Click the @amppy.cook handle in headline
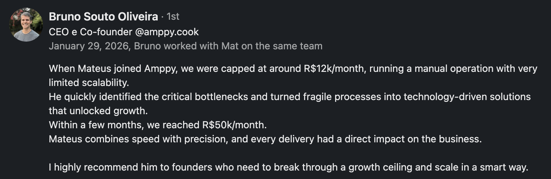This screenshot has width=551, height=179. [167, 32]
